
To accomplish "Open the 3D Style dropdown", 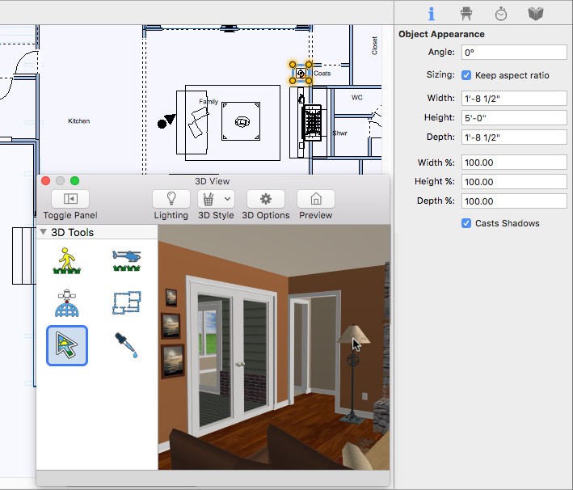I will (x=226, y=199).
